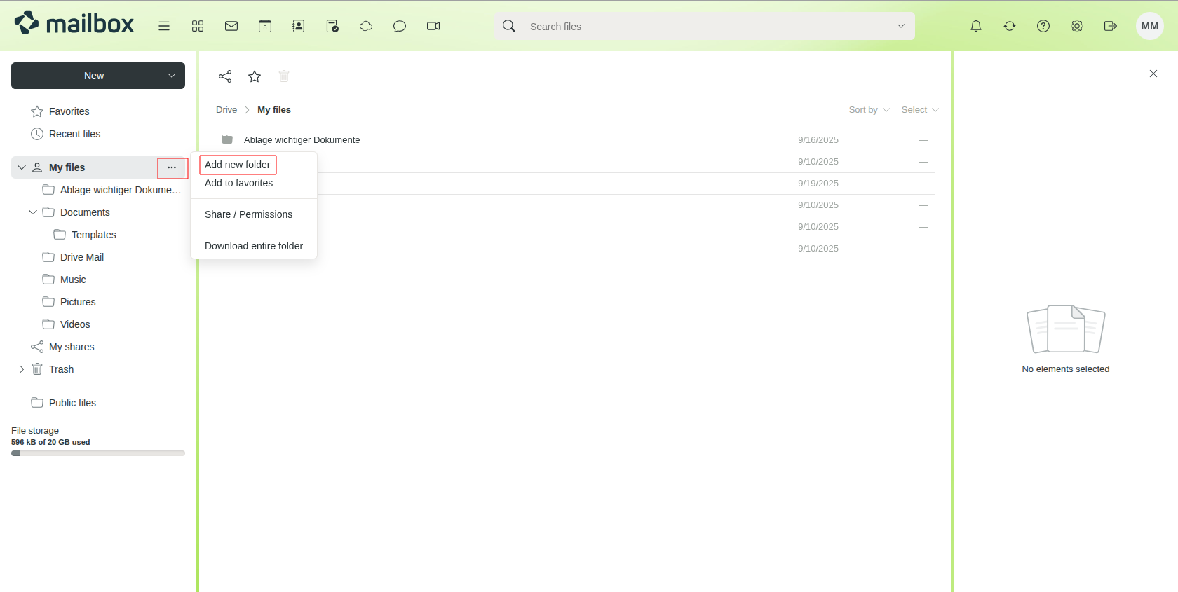Toggle the favorite star in toolbar
The height and width of the screenshot is (592, 1178).
[x=255, y=76]
